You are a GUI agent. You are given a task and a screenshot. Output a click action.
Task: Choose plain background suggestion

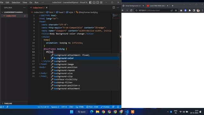(x=85, y=61)
